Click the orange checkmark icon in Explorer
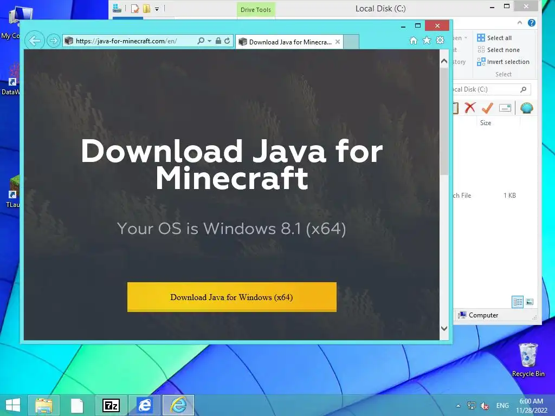 (487, 108)
